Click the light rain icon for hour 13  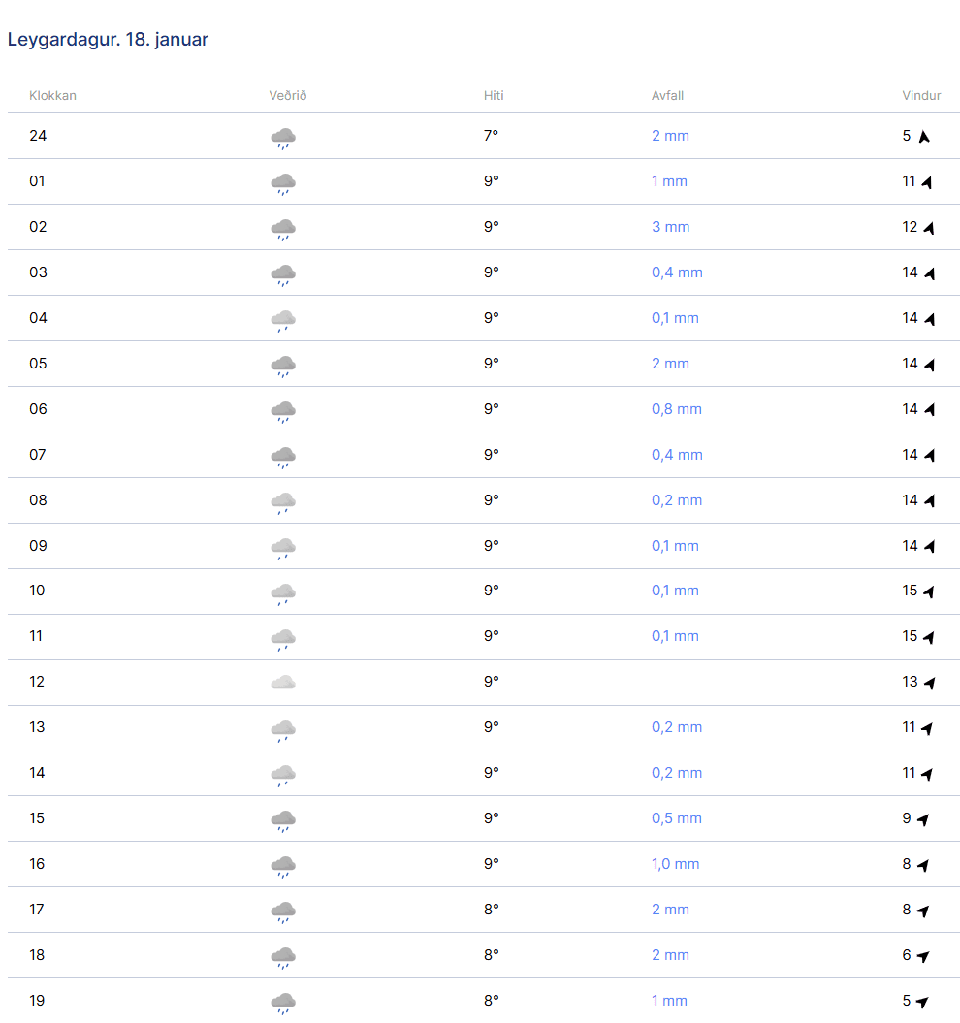coord(283,731)
